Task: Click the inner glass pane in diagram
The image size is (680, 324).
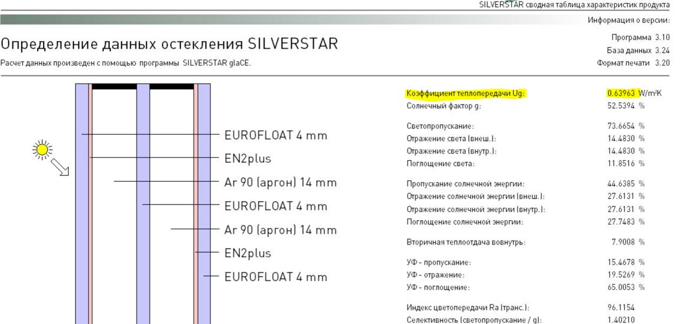Action: pyautogui.click(x=204, y=204)
